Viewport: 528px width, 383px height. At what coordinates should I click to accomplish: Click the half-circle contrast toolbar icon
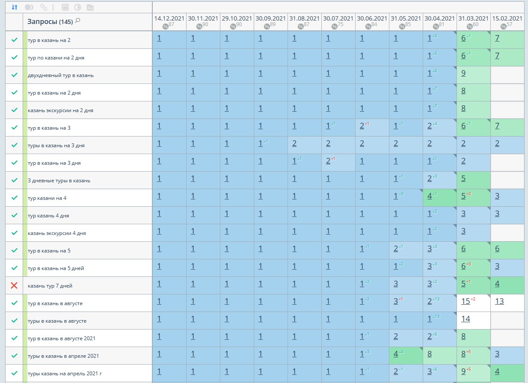coord(77,7)
